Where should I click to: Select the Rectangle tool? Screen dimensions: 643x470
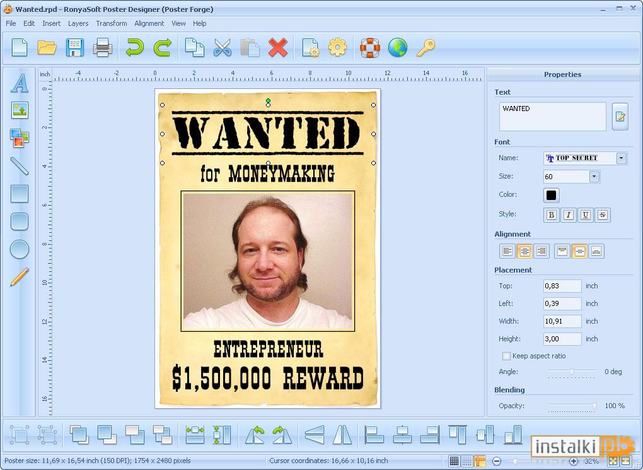coord(20,194)
